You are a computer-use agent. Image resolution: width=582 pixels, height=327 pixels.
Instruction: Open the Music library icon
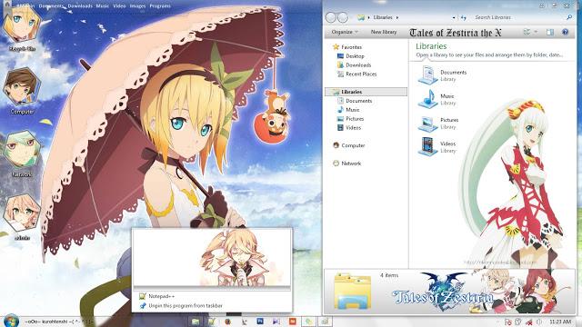[x=428, y=99]
